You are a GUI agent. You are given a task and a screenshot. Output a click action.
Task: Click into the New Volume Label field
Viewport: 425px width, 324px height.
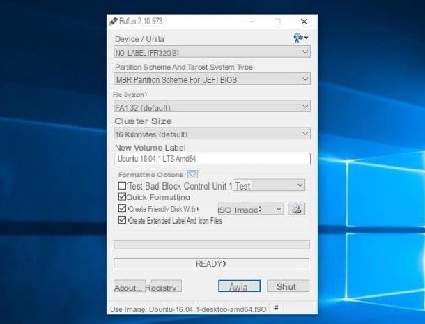click(x=212, y=159)
